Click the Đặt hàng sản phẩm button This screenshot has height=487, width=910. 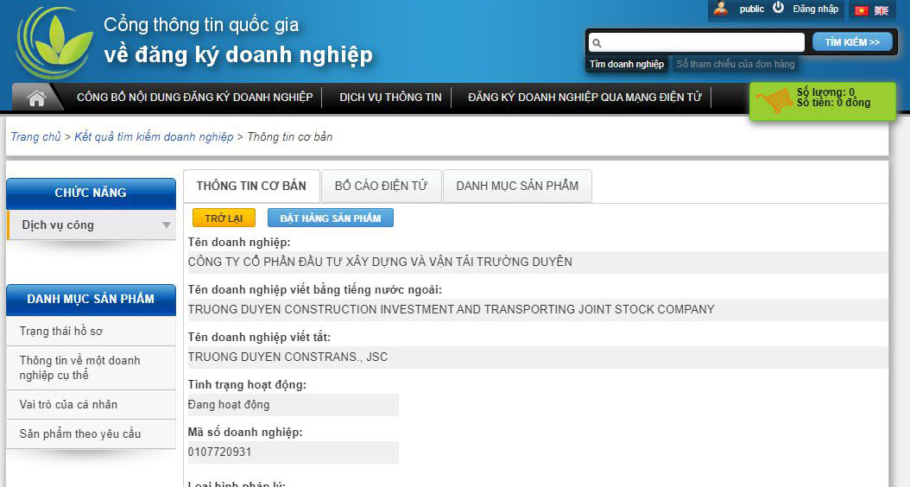click(x=330, y=218)
